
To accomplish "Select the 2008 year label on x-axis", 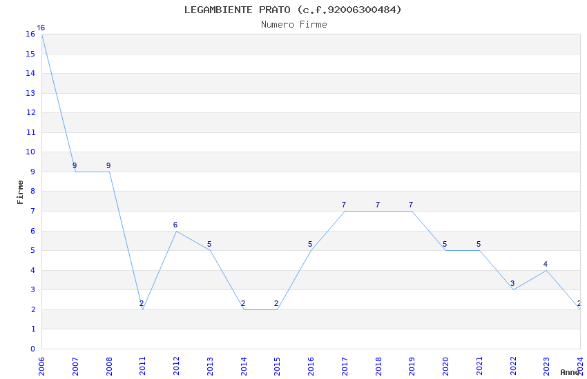I will 109,367.
